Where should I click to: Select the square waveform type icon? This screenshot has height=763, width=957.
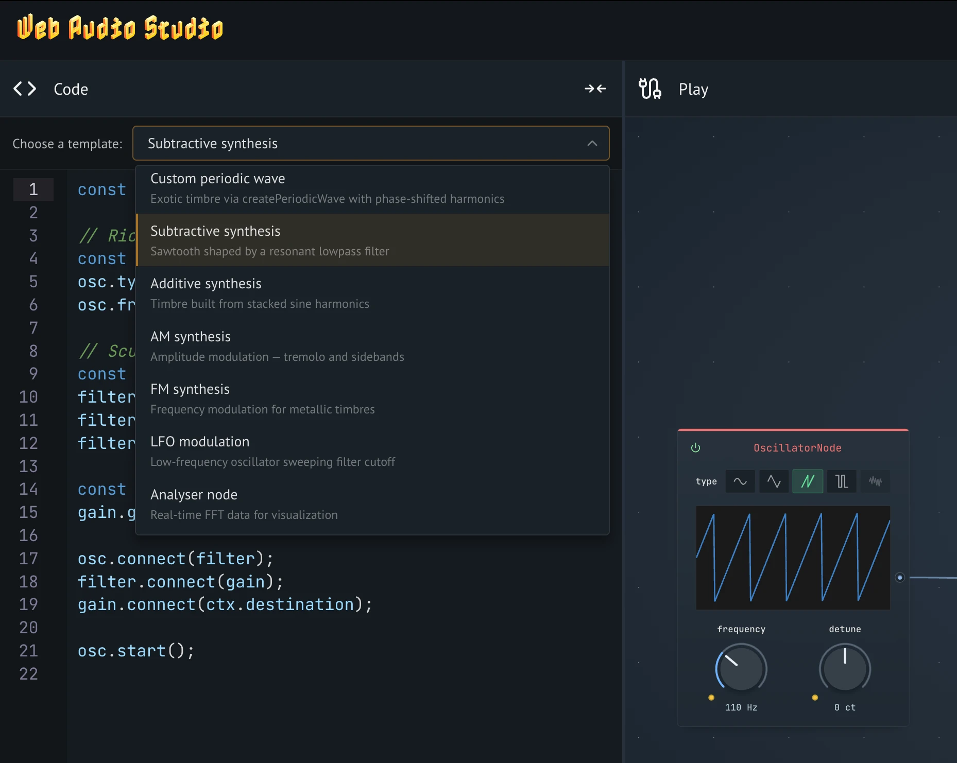(x=842, y=481)
